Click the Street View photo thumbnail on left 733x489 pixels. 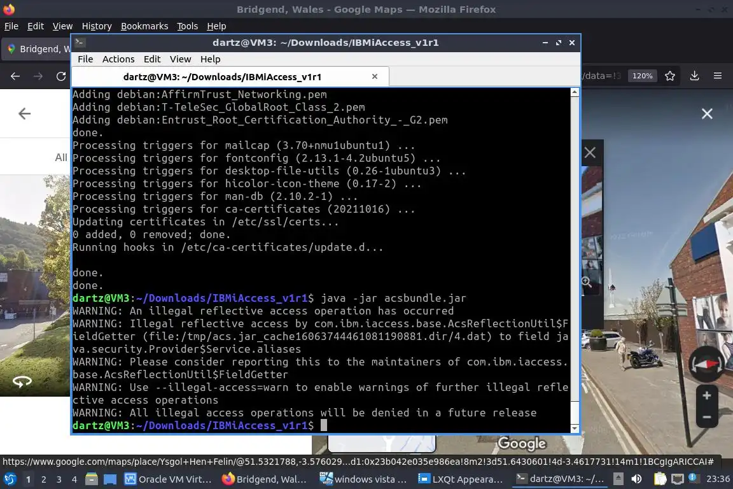click(35, 285)
